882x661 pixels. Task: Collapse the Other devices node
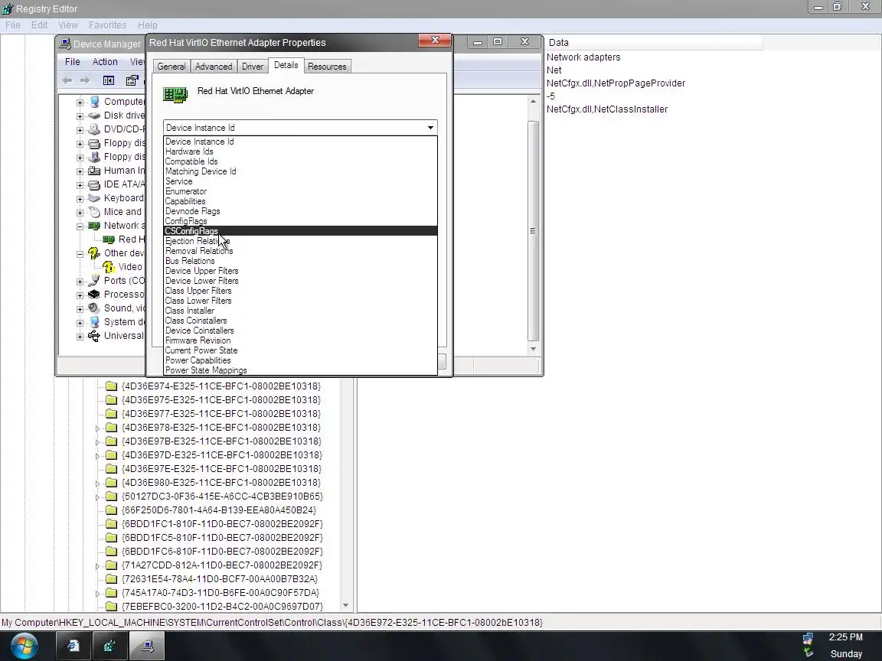pyautogui.click(x=80, y=254)
